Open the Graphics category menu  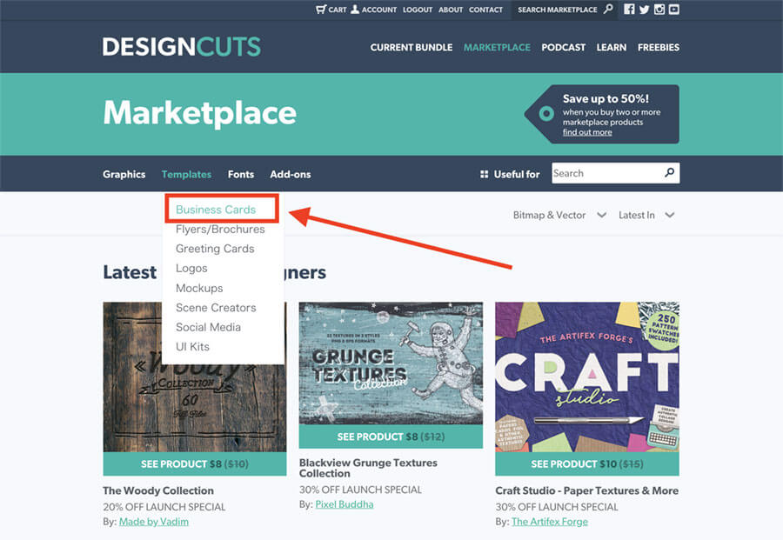(124, 174)
